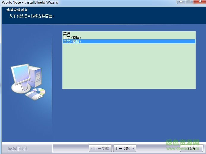This screenshot has height=154, width=206.
Task: Click the 下一步(N) > button
Action: [125, 148]
